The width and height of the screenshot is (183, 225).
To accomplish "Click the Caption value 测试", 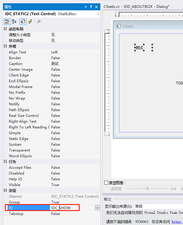I will tap(55, 63).
